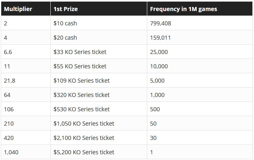254x160 pixels.
Task: Click the 1st Prize column header
Action: [99, 9]
